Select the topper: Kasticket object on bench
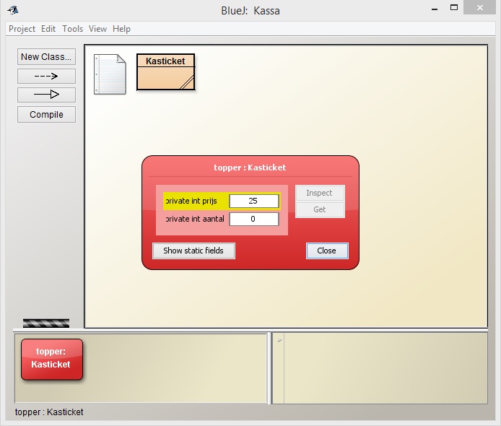Image resolution: width=501 pixels, height=426 pixels. point(52,359)
